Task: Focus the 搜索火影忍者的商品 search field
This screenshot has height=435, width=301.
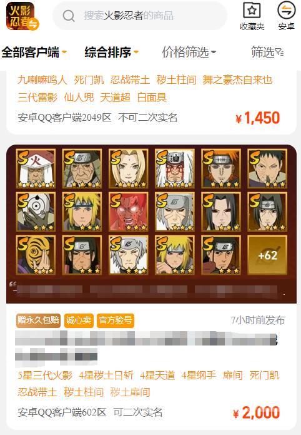Action: [x=140, y=16]
